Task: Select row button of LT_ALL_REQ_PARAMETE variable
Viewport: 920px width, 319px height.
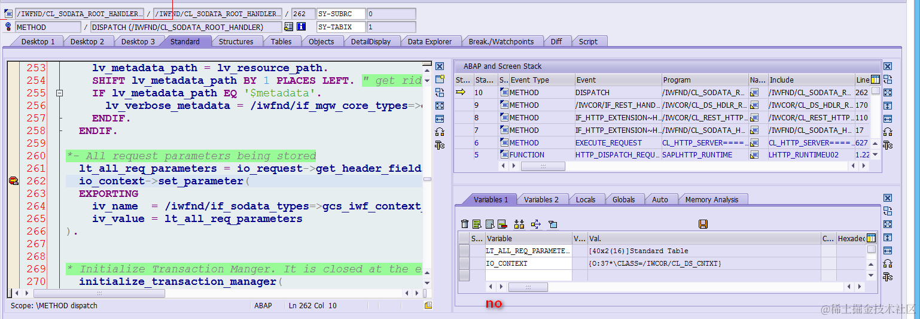Action: 464,251
